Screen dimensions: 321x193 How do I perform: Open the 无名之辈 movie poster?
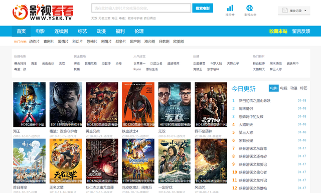[66, 161]
